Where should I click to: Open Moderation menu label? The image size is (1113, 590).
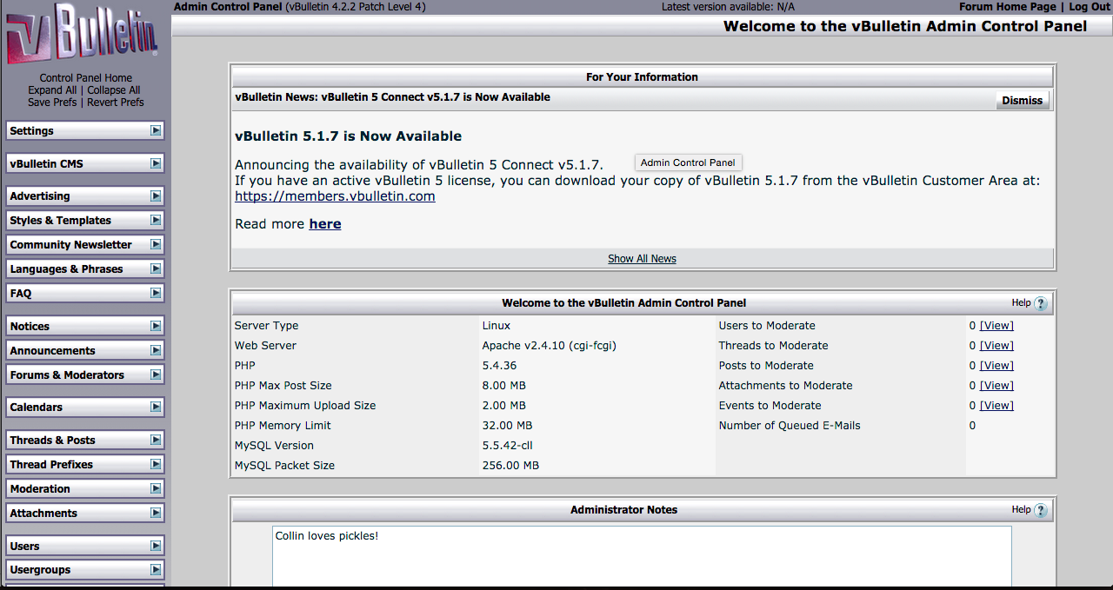[x=40, y=489]
